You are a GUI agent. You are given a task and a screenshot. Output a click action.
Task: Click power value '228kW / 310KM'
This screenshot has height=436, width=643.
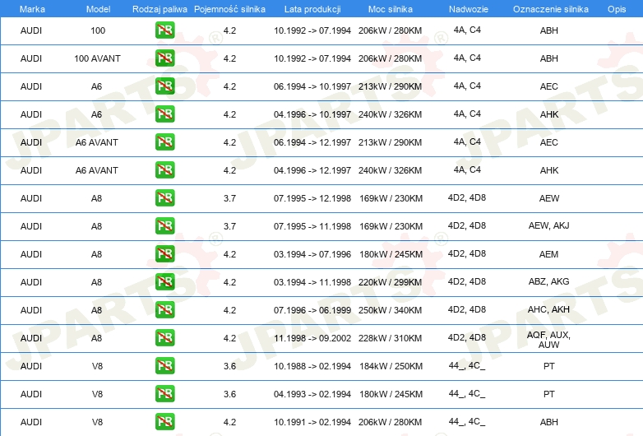(x=390, y=338)
